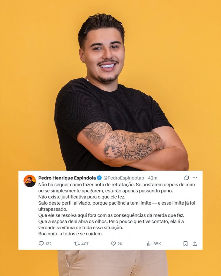
Task: Click the 2K likes count
Action: [120, 244]
